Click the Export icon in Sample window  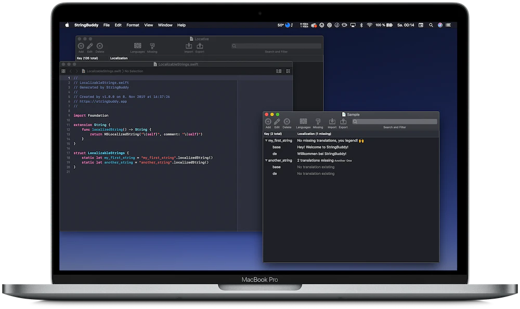point(343,122)
